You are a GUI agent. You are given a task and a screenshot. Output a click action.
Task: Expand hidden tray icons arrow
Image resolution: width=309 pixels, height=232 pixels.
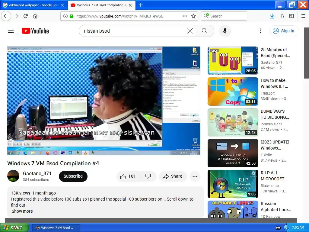click(286, 228)
